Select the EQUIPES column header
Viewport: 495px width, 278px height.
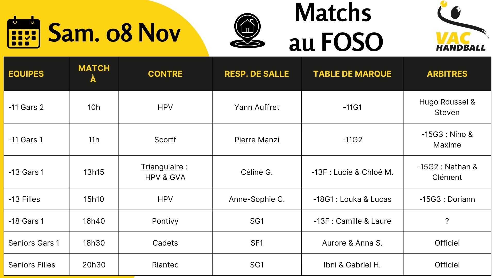pyautogui.click(x=26, y=74)
